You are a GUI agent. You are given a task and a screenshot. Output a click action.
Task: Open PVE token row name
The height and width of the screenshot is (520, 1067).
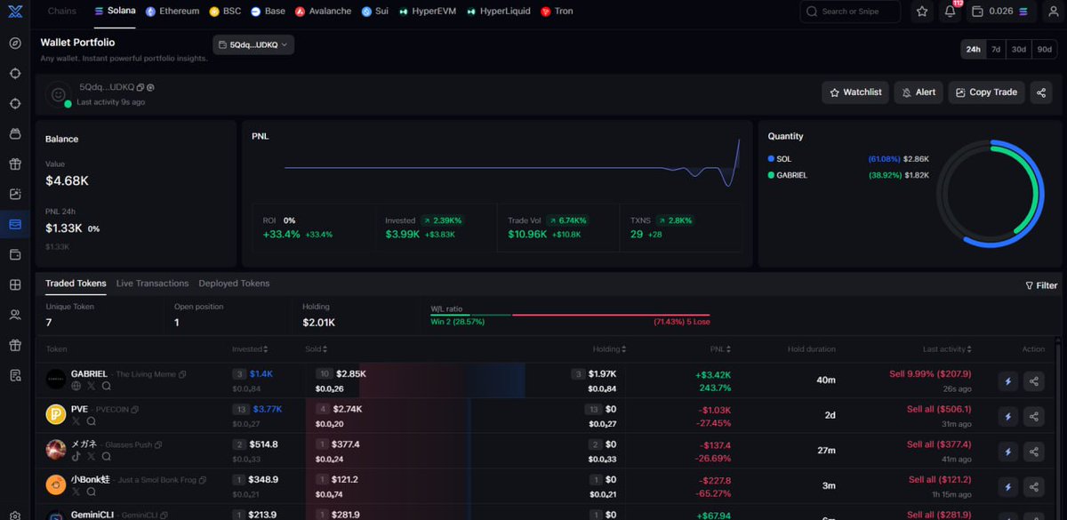click(80, 409)
